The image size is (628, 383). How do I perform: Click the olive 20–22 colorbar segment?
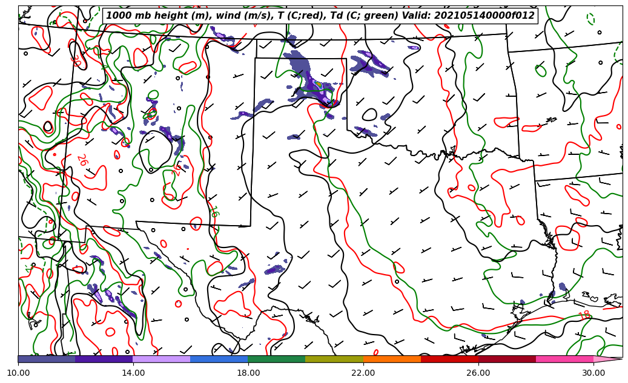(334, 359)
